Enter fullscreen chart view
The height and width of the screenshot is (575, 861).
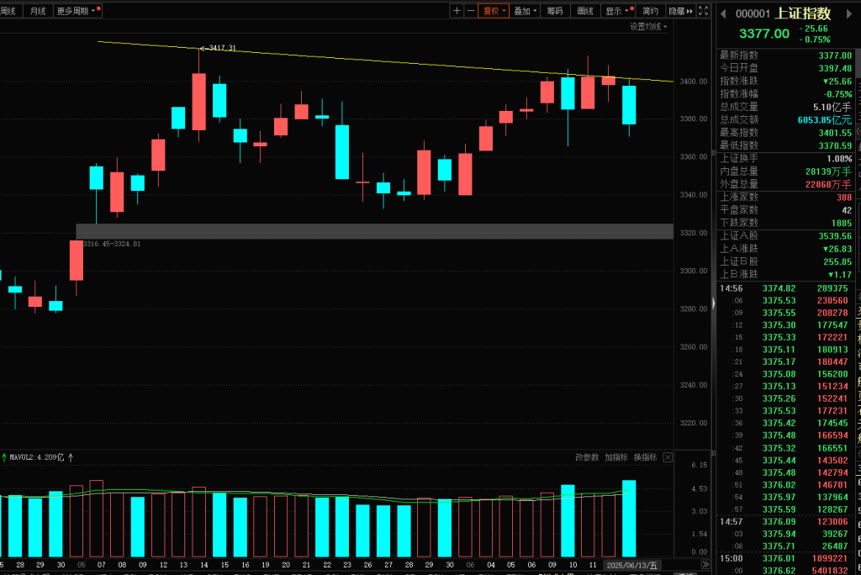704,10
